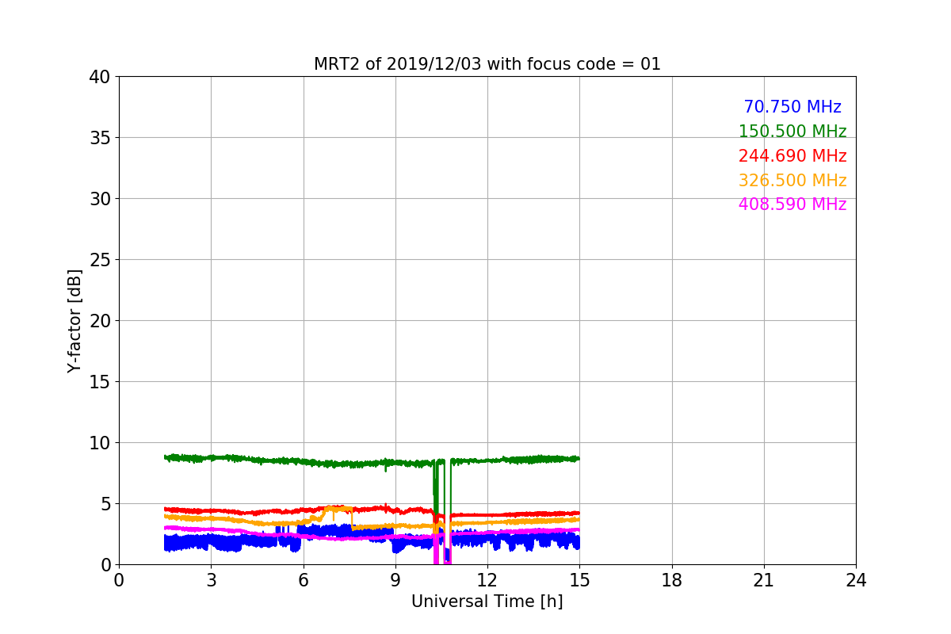Image resolution: width=951 pixels, height=634 pixels.
Task: Click x-axis tick label 12
Action: [x=487, y=580]
